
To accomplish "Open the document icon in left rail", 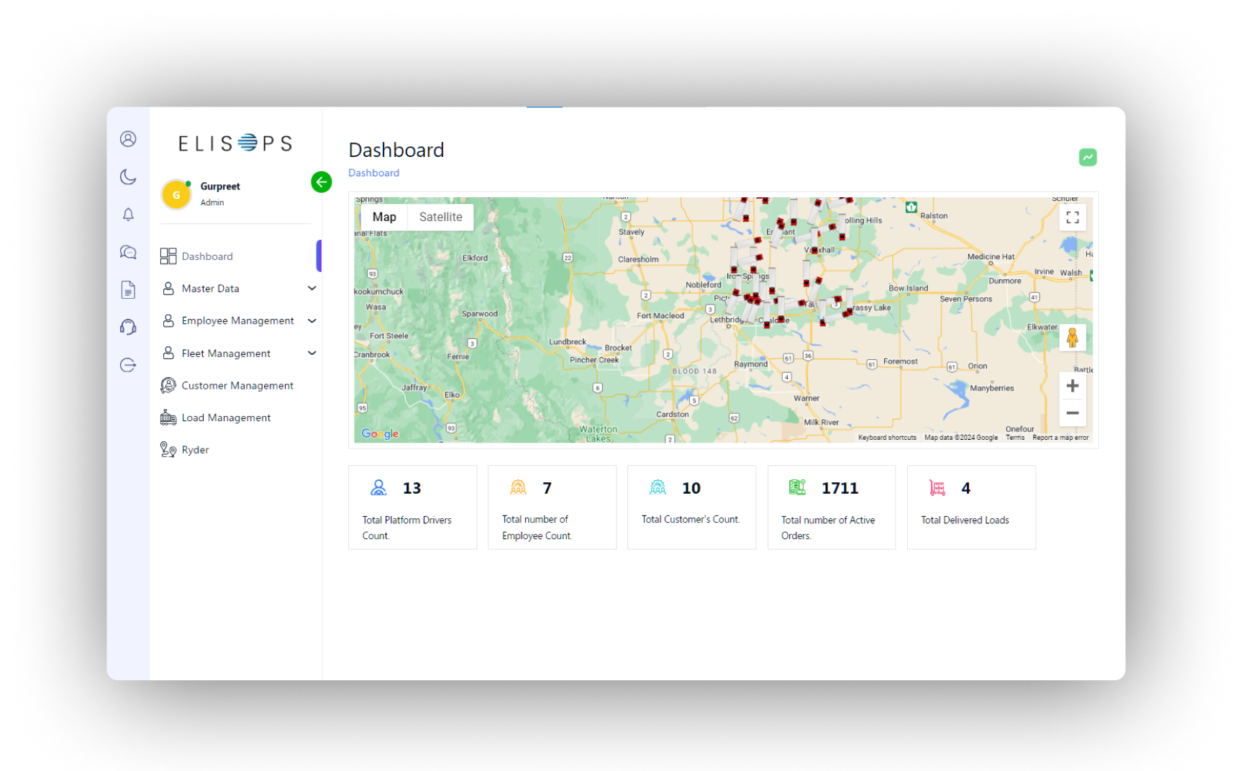I will click(x=128, y=289).
